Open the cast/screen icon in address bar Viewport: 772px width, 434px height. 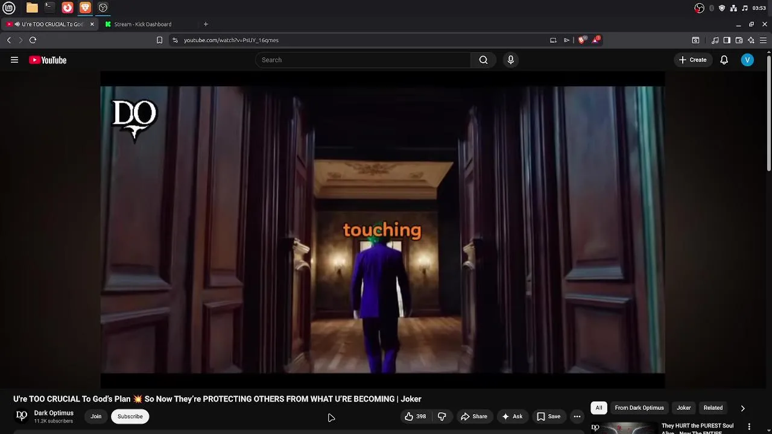[x=553, y=40]
